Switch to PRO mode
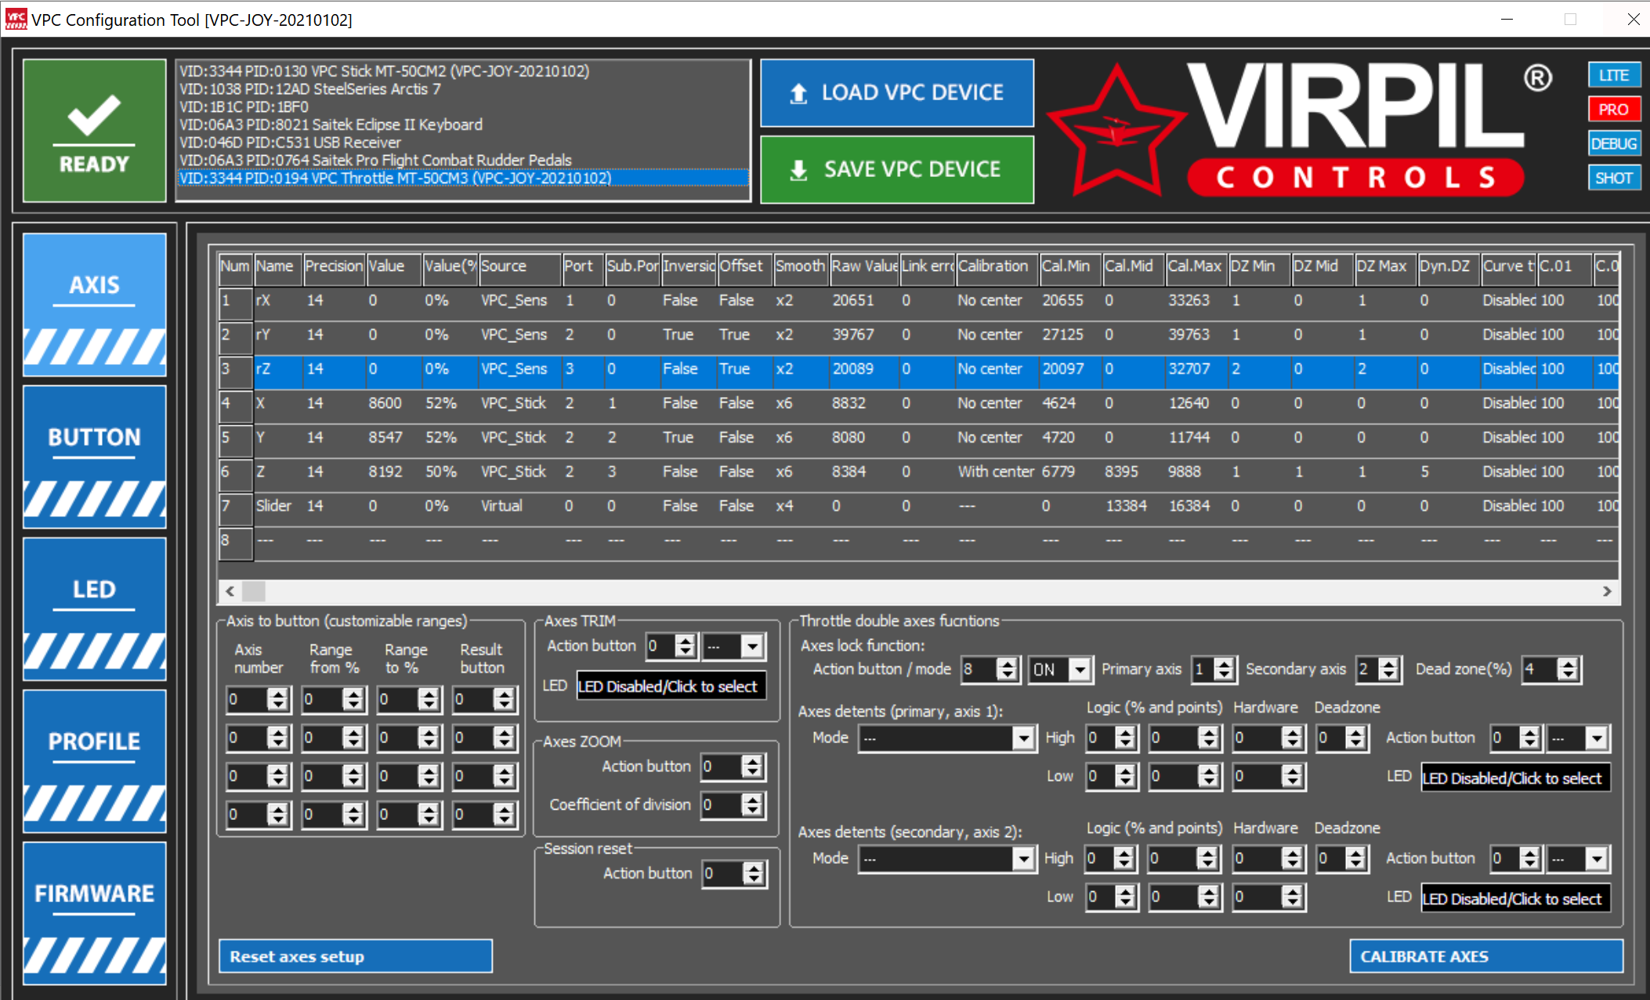This screenshot has width=1650, height=1000. pos(1614,110)
